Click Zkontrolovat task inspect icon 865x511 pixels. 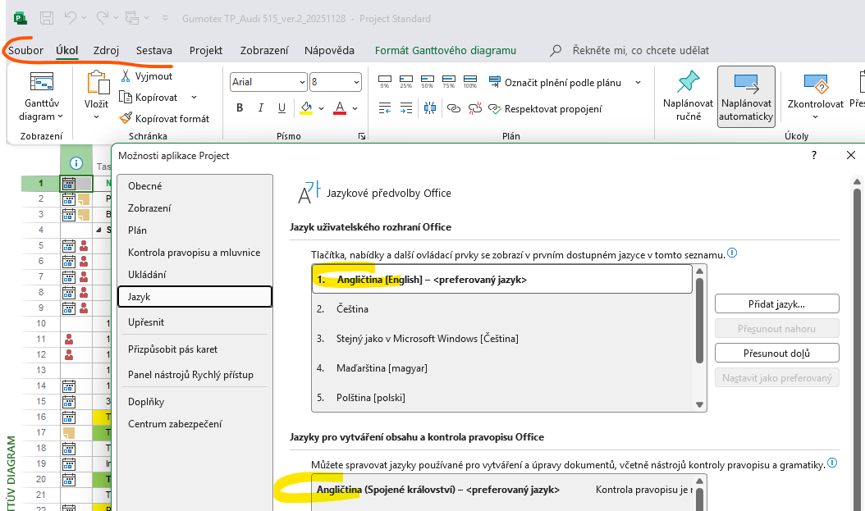(x=816, y=84)
